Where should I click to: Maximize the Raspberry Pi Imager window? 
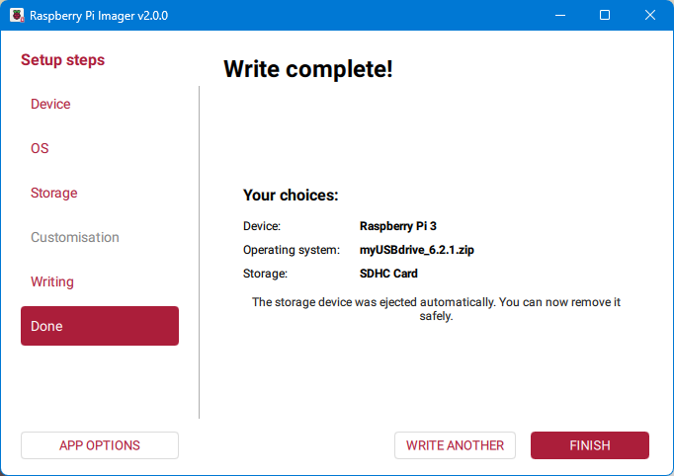click(605, 15)
